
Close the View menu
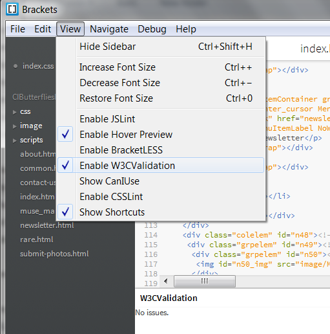click(x=70, y=29)
